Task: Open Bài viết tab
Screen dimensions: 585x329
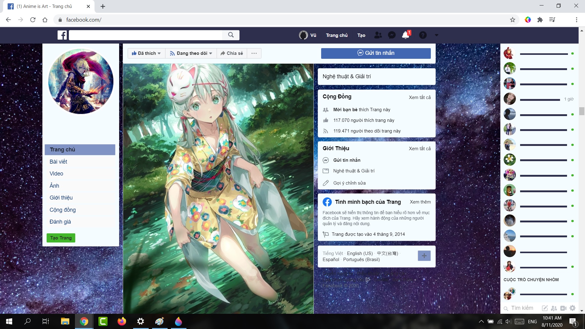Action: 58,162
